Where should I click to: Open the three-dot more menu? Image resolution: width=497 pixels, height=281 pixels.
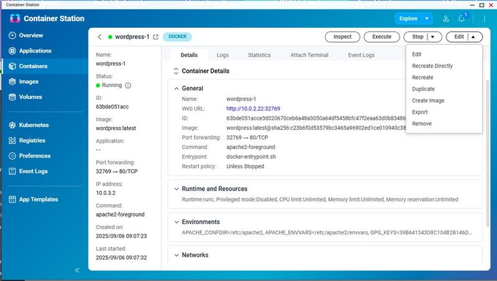point(485,19)
